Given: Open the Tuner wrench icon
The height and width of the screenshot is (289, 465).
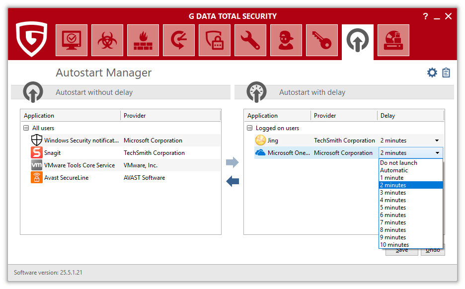Looking at the screenshot, I should pyautogui.click(x=250, y=40).
